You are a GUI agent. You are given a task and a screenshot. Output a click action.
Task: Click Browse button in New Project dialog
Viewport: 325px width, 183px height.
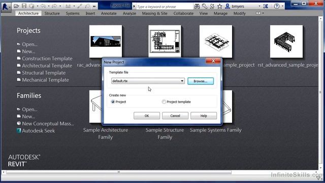[x=201, y=81]
